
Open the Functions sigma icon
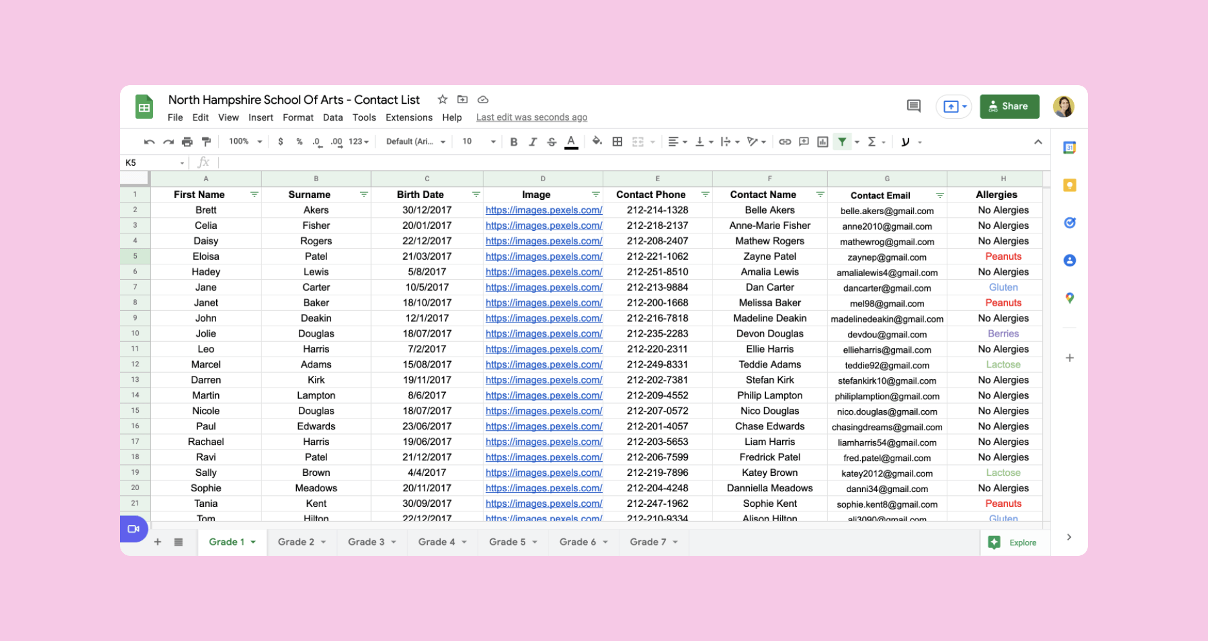pyautogui.click(x=872, y=142)
